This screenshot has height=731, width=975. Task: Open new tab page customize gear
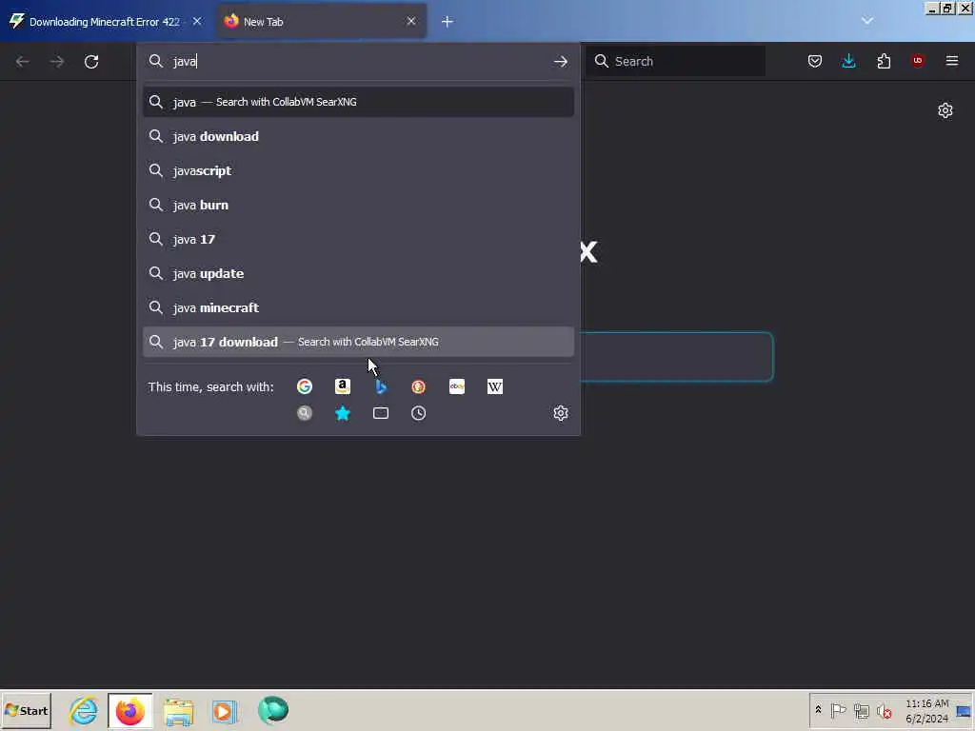coord(945,110)
